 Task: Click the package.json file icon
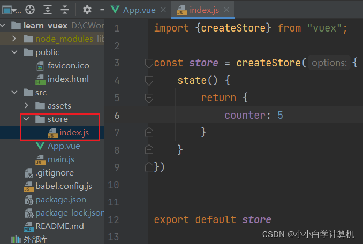coord(29,200)
